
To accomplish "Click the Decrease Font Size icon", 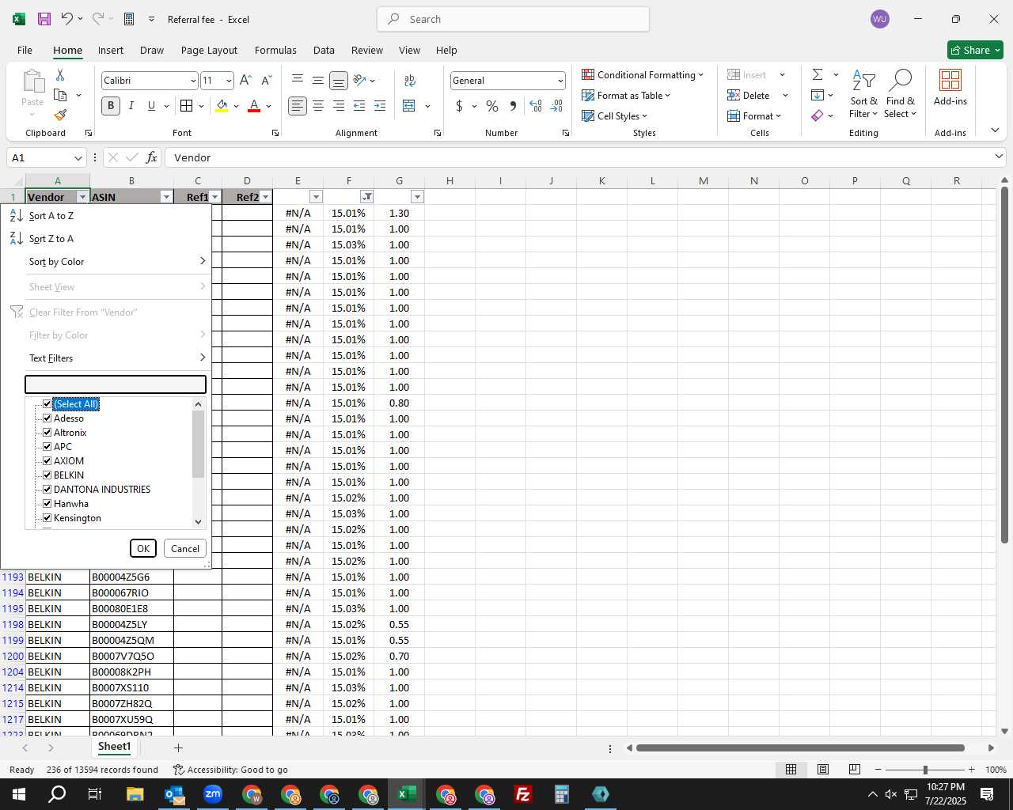I will pyautogui.click(x=267, y=80).
